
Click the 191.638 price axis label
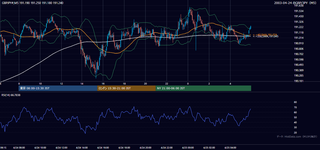299,5
